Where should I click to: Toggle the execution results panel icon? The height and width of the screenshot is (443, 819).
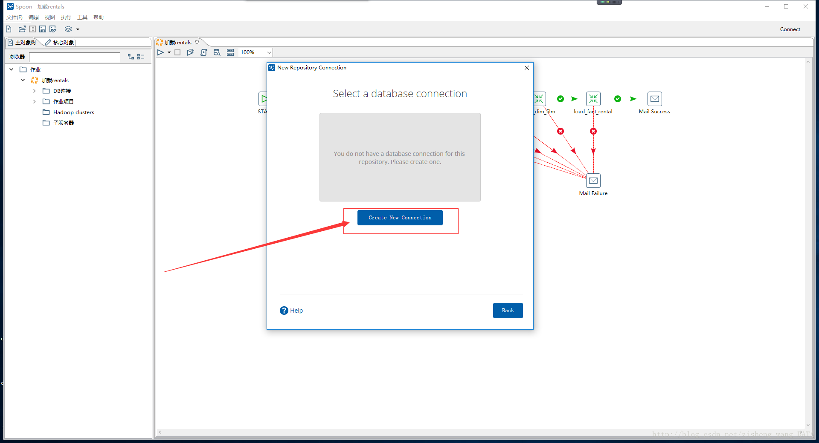(230, 52)
